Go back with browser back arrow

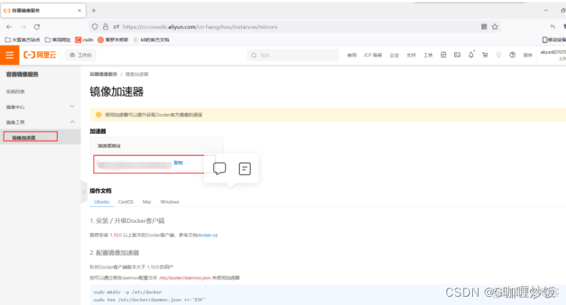coord(10,27)
